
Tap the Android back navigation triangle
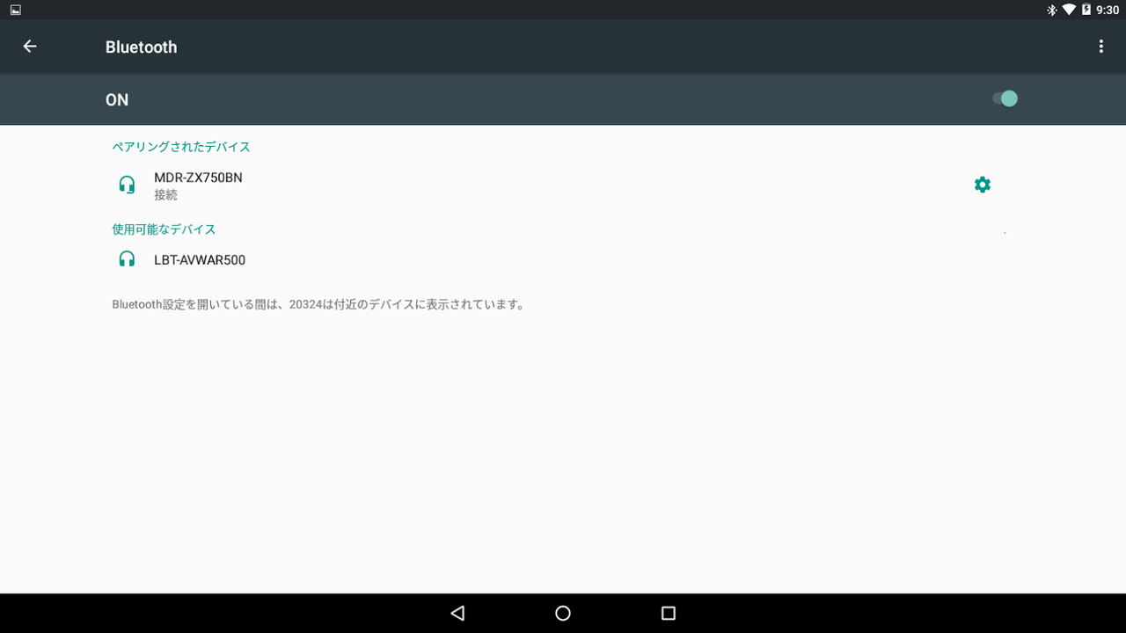pos(457,613)
